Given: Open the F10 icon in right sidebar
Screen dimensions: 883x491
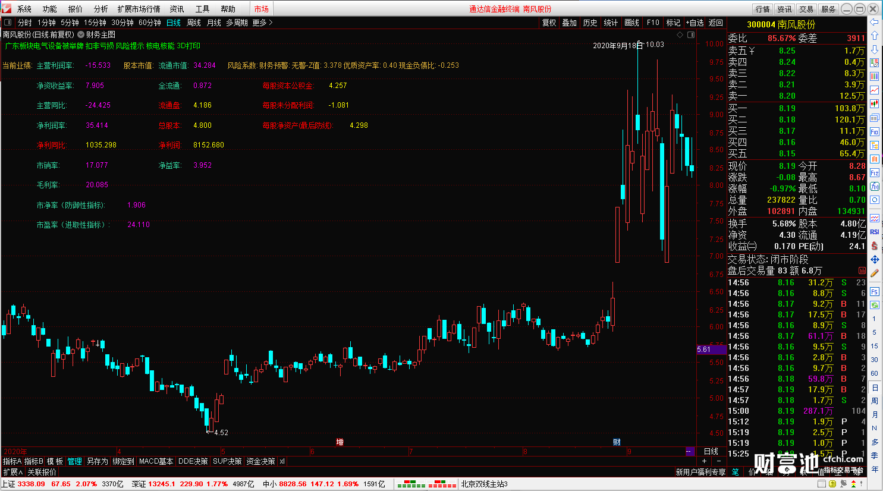Looking at the screenshot, I should click(x=875, y=131).
